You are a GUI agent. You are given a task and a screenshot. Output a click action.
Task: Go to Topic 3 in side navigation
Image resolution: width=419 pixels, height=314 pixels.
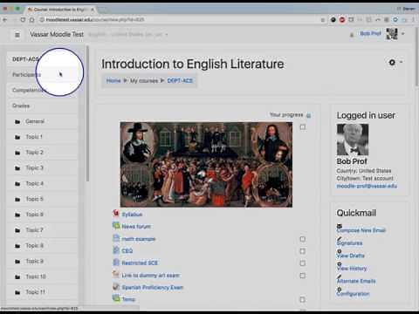coord(43,168)
